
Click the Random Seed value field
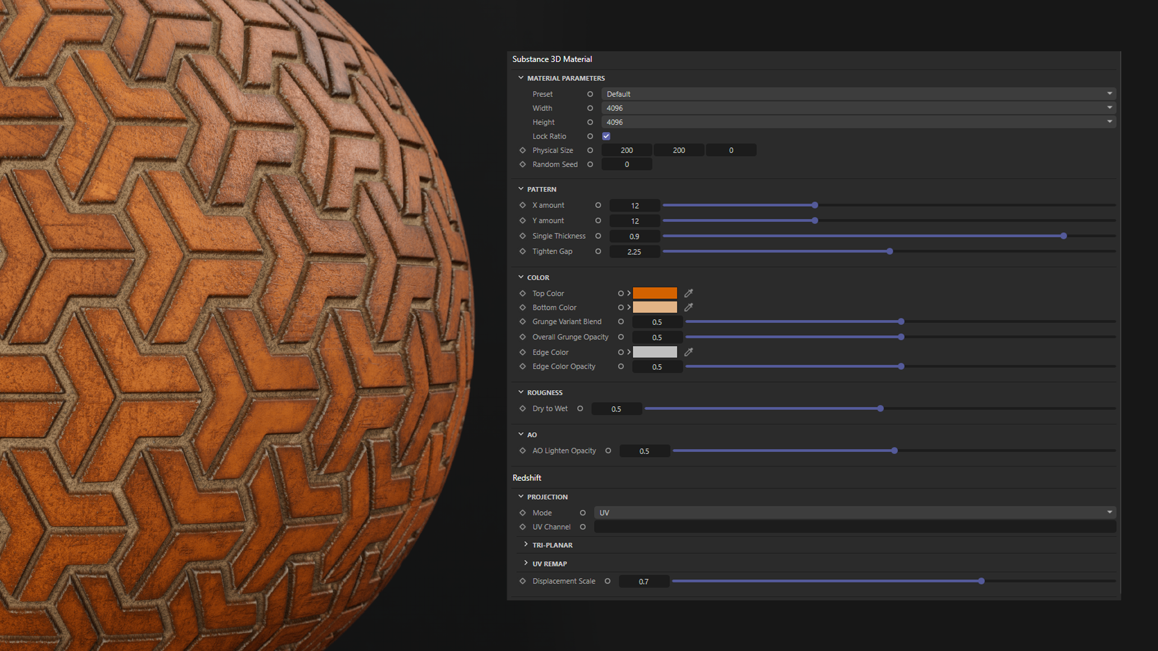[x=627, y=165]
